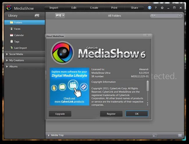Click the update available blue arrow icon
The width and height of the screenshot is (189, 144).
click(x=149, y=8)
